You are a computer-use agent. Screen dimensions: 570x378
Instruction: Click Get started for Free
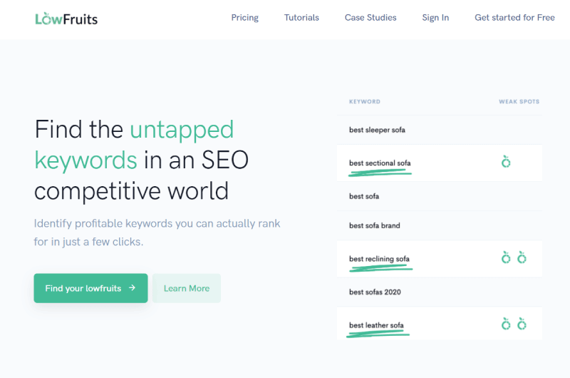pyautogui.click(x=514, y=17)
